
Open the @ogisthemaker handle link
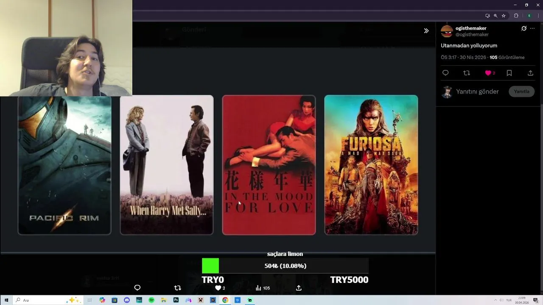pyautogui.click(x=472, y=35)
